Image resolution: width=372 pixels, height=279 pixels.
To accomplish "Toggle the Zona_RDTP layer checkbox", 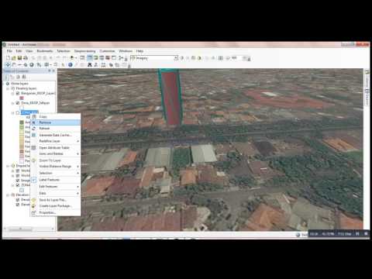I will [18, 103].
